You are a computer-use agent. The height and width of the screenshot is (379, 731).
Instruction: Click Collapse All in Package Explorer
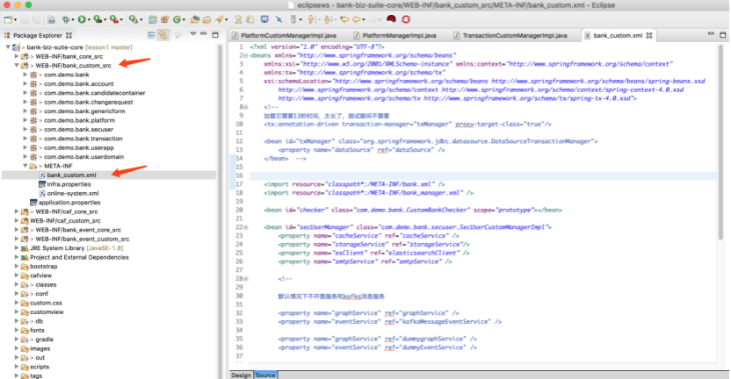point(150,35)
